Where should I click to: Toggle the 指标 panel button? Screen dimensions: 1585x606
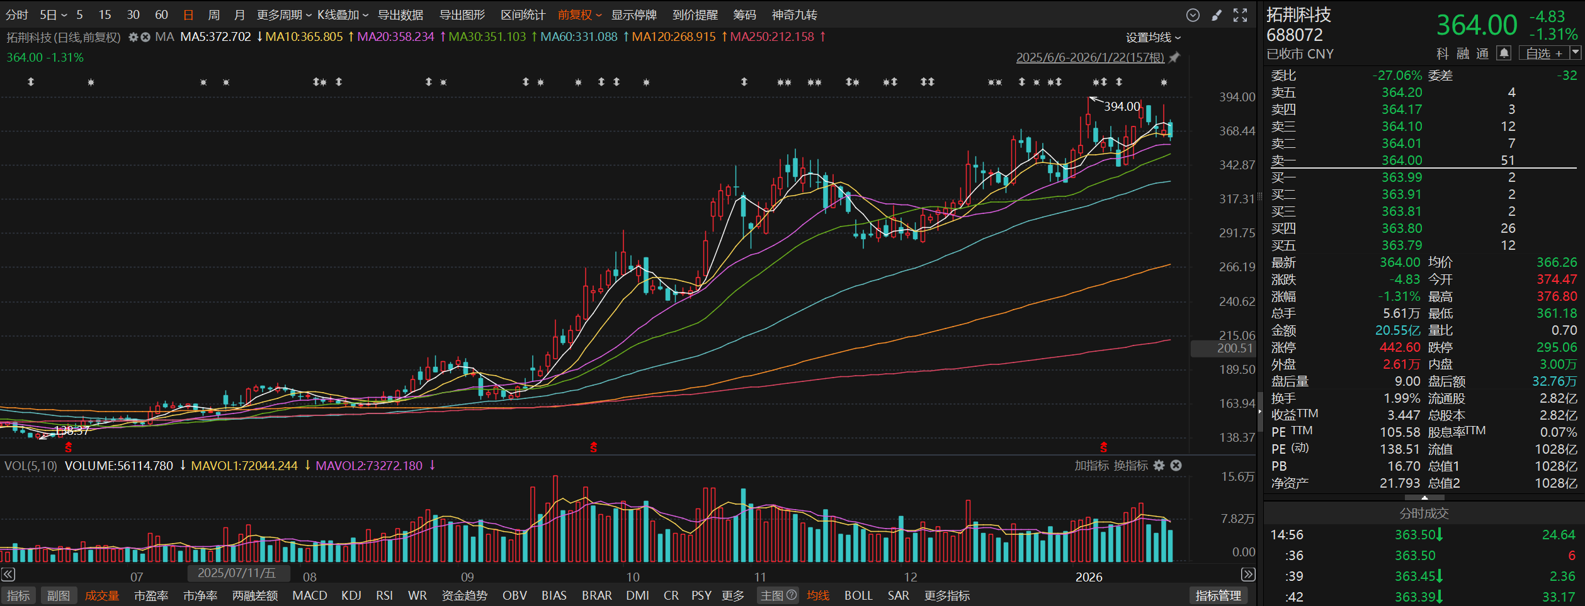pyautogui.click(x=18, y=595)
